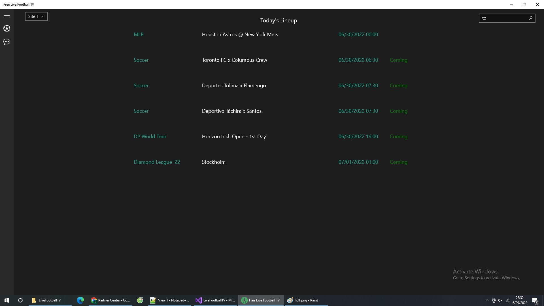Screen dimensions: 544x306
Task: Toggle the muted volume tray icon
Action: coord(500,300)
